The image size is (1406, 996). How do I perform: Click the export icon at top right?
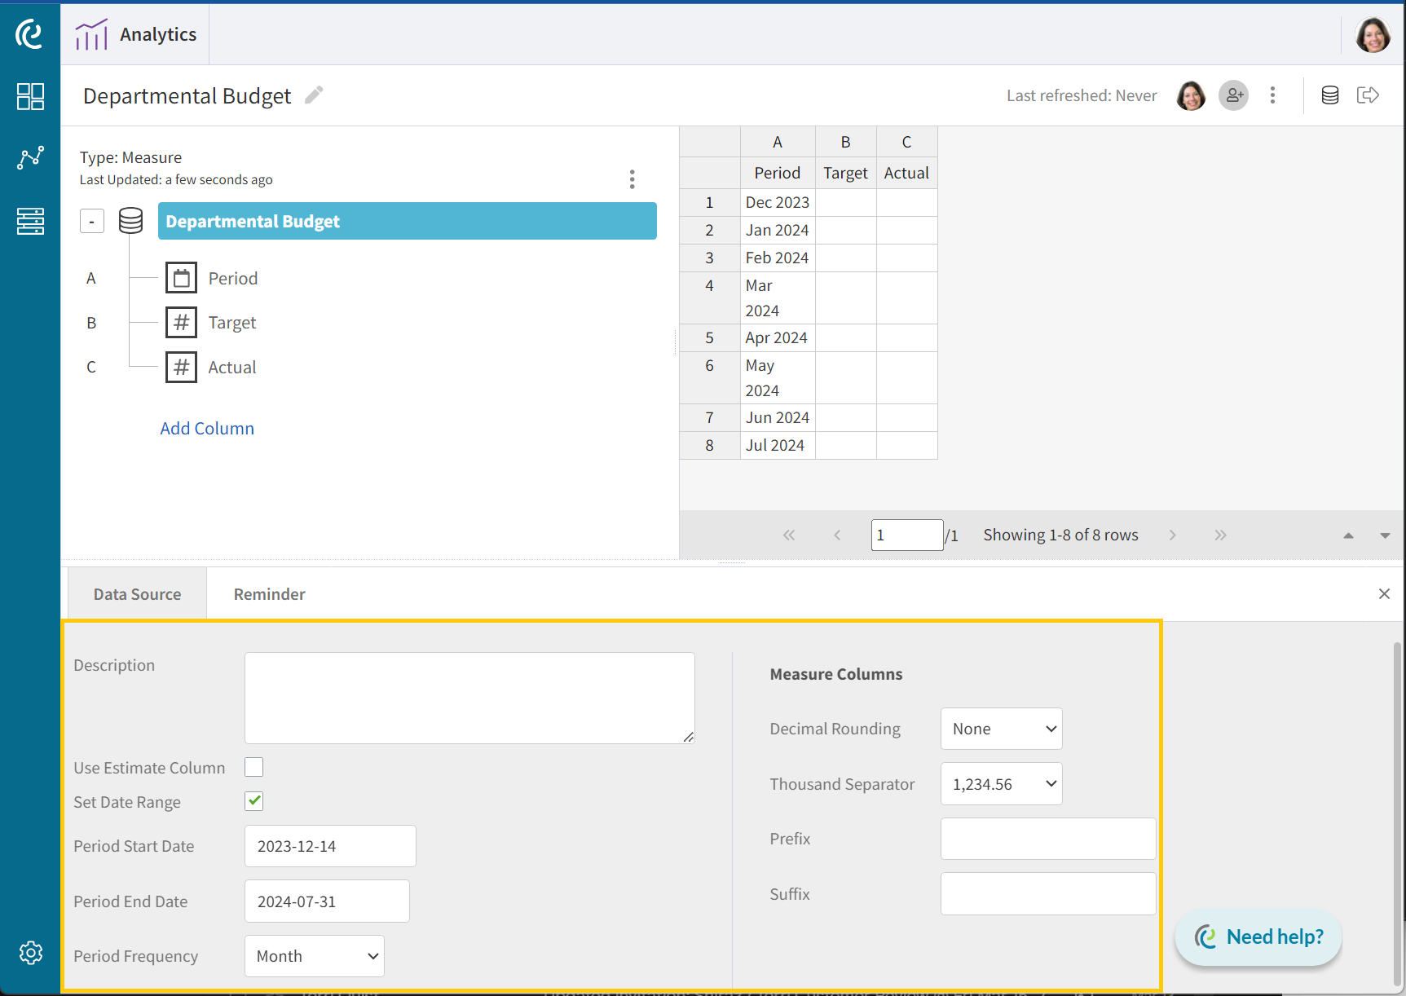tap(1369, 95)
